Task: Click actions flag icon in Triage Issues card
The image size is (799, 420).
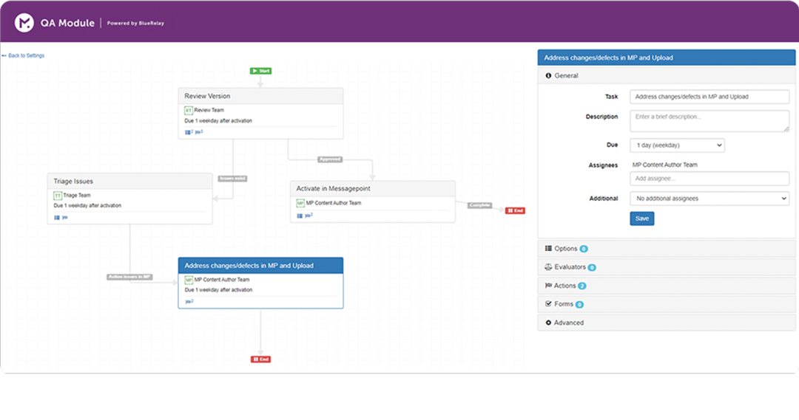Action: (64, 217)
